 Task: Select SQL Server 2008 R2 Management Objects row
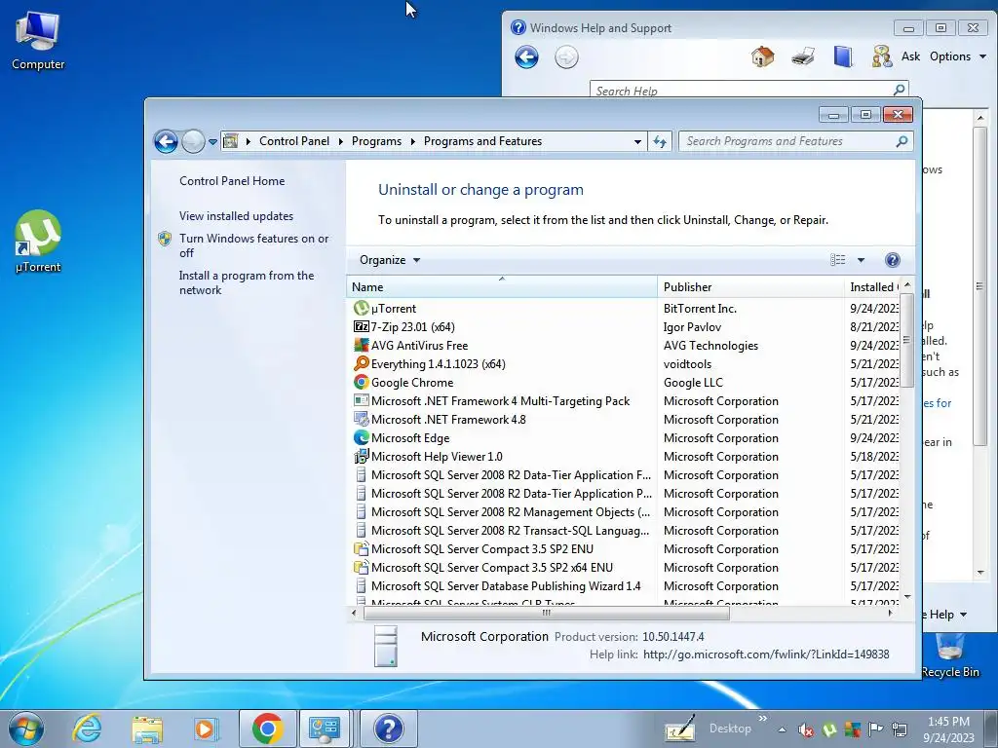click(511, 512)
